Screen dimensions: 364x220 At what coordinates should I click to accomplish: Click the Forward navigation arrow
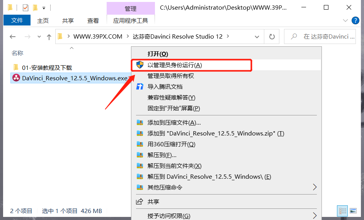point(27,37)
